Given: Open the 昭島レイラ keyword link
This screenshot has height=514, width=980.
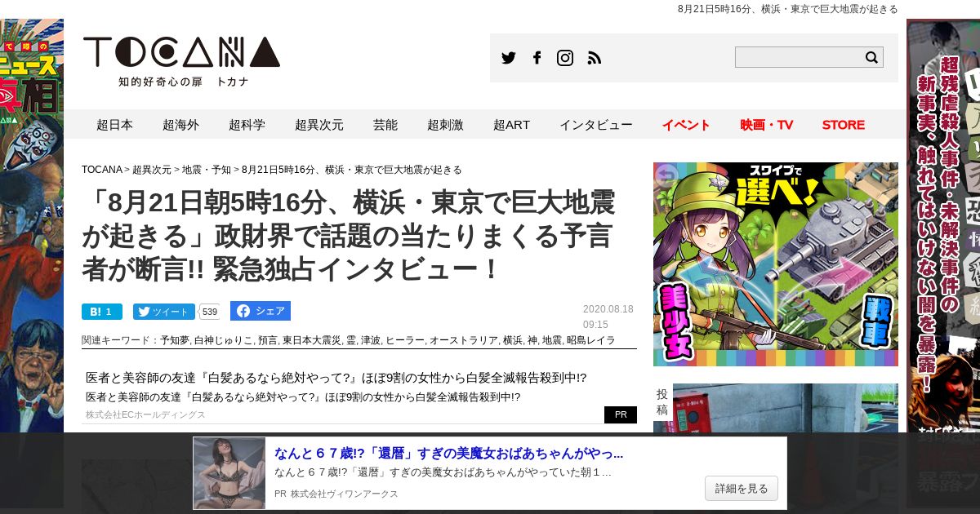Looking at the screenshot, I should click(x=590, y=340).
